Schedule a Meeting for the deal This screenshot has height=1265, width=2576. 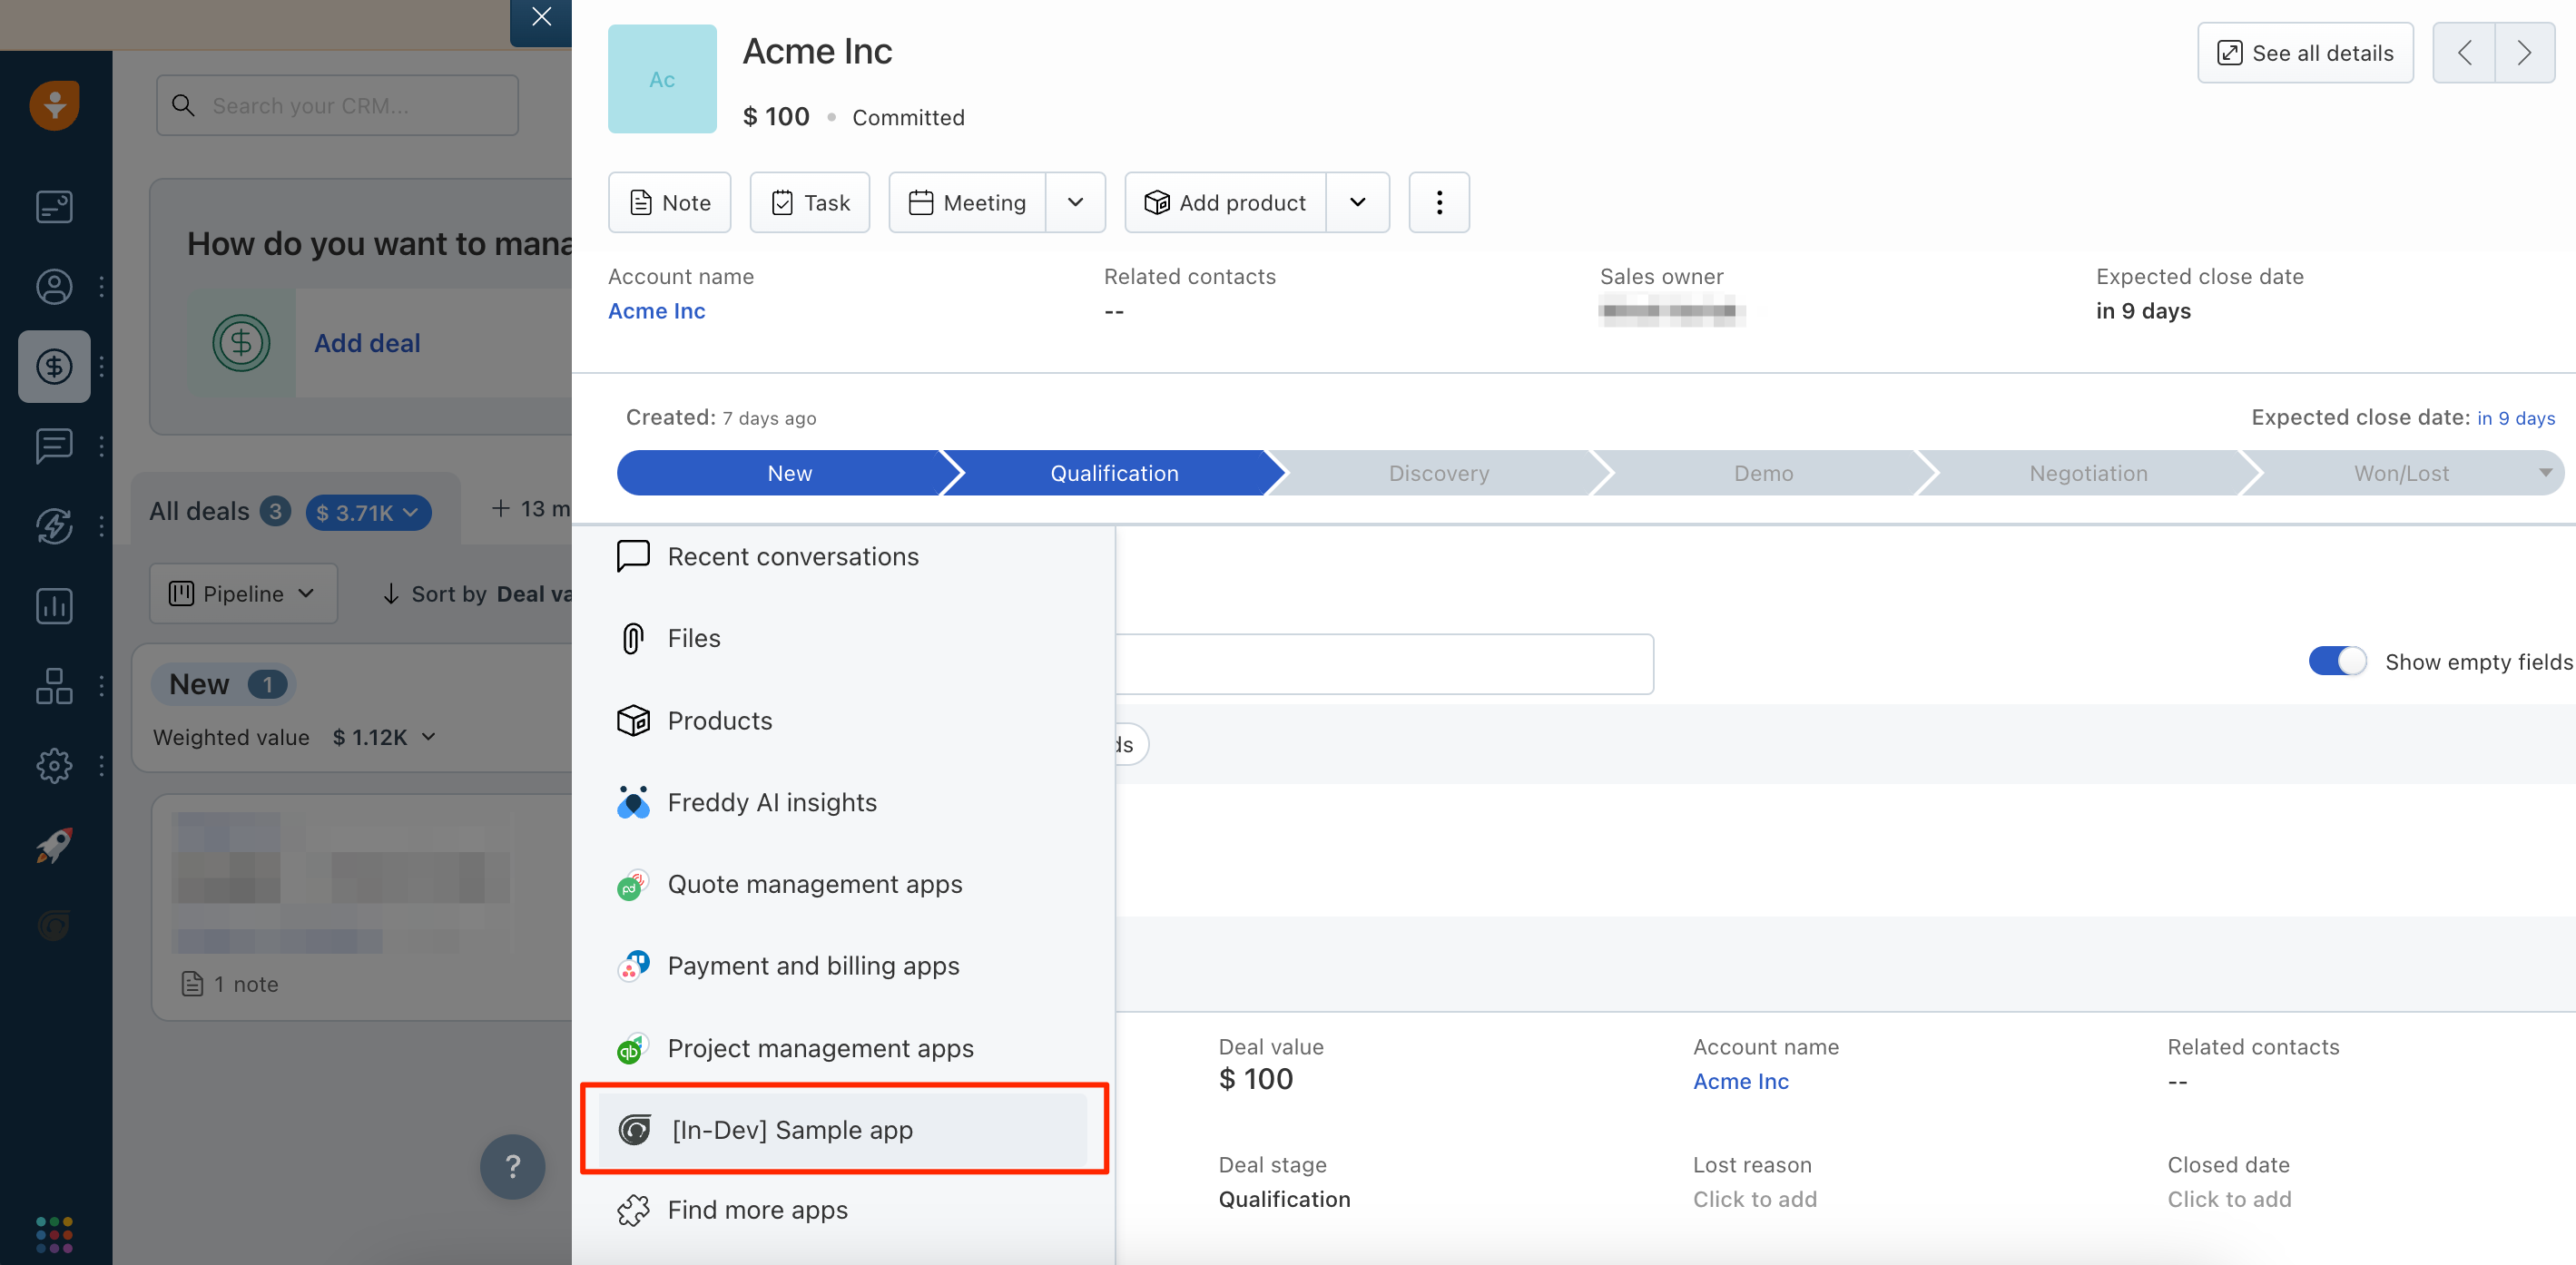tap(967, 203)
